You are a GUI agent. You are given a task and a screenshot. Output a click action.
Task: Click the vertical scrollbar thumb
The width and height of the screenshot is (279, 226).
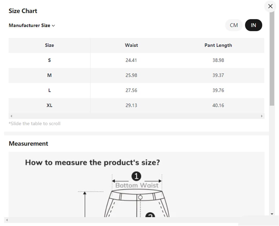272,58
